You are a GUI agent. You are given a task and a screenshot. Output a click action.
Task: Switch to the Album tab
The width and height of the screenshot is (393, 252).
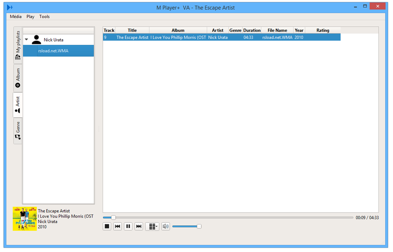[x=18, y=78]
